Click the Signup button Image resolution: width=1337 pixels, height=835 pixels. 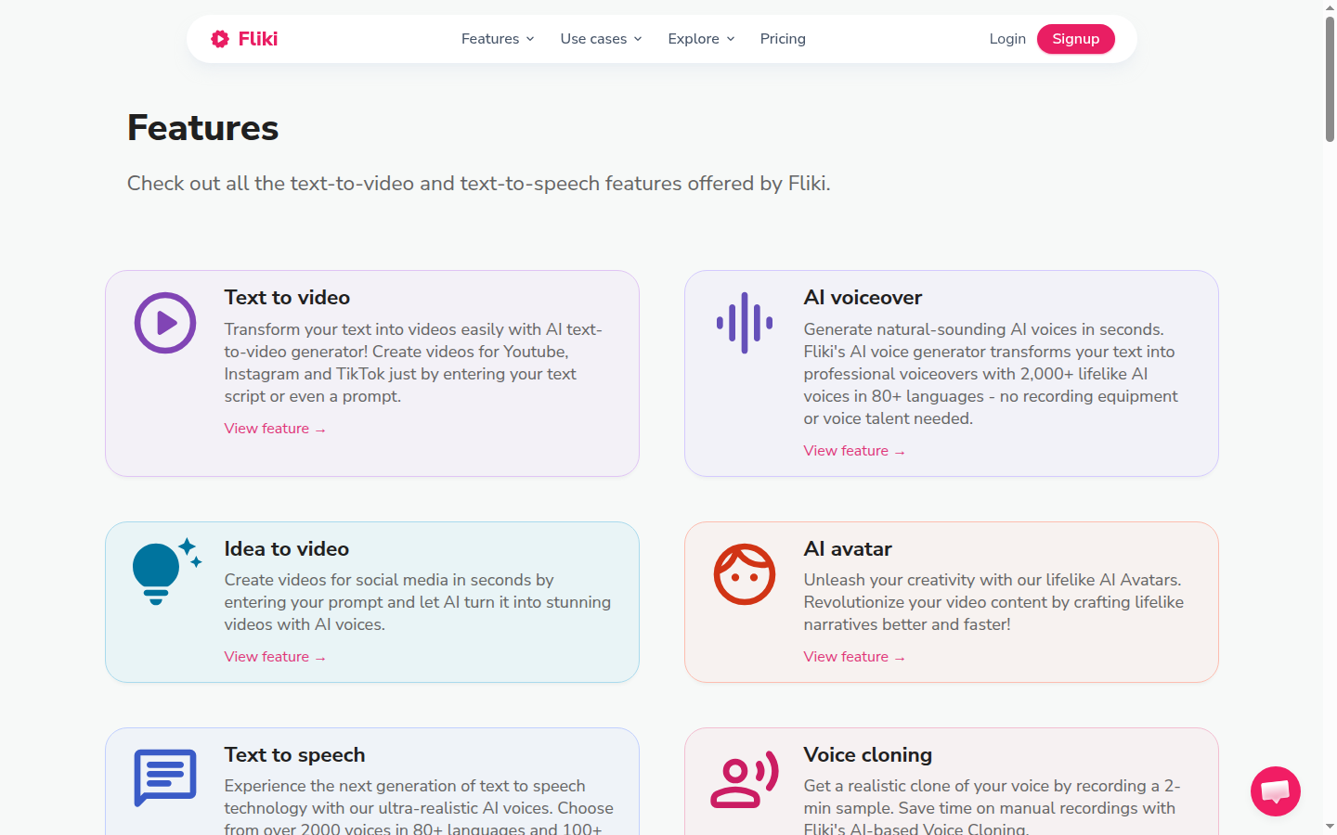click(1076, 39)
